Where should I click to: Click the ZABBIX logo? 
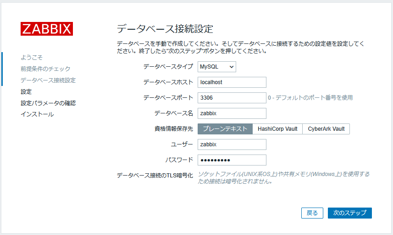tap(47, 29)
